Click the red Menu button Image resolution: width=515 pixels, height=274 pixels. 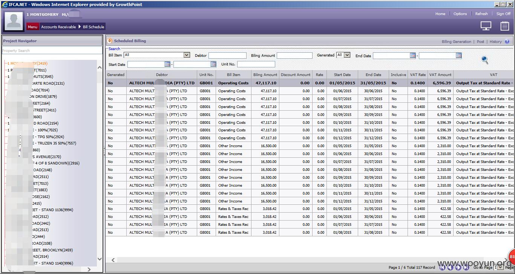[32, 27]
